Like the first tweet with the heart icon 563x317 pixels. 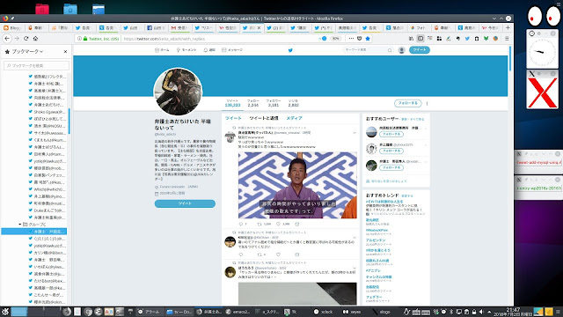coord(278,224)
